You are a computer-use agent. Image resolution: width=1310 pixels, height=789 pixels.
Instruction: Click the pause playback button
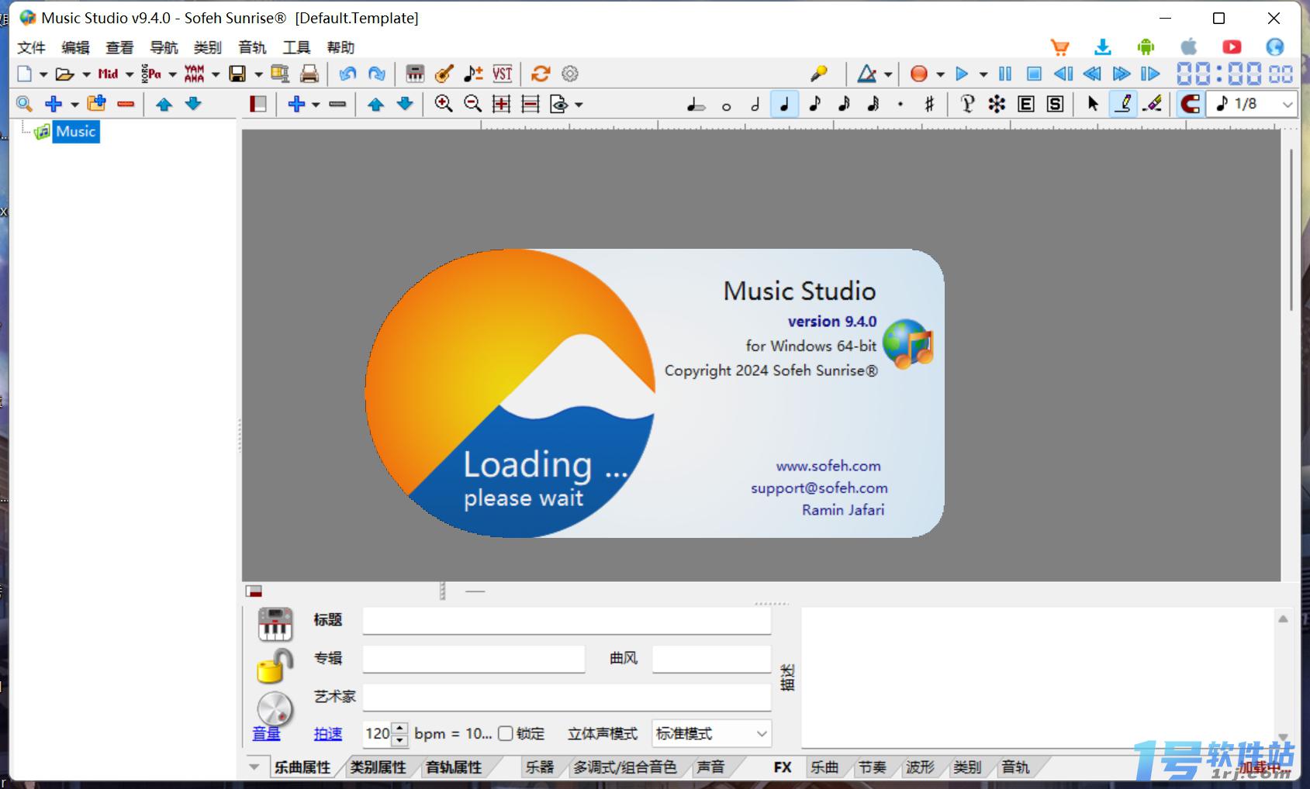(x=1005, y=74)
